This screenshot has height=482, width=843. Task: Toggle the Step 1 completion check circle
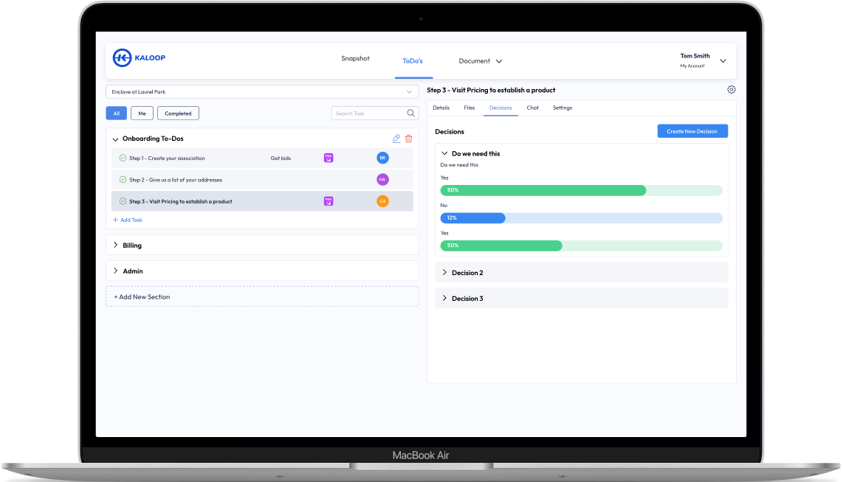pos(123,158)
